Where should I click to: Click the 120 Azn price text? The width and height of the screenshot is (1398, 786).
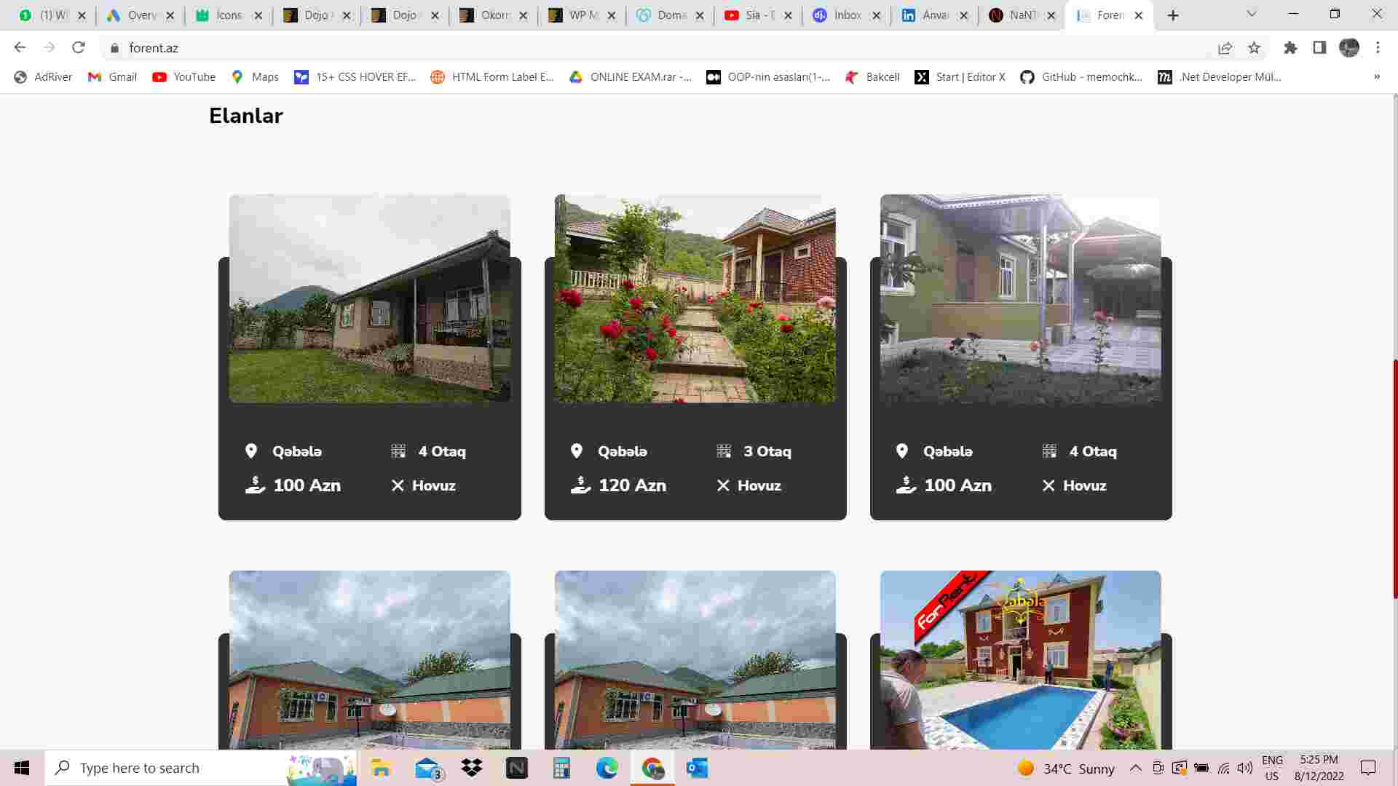pos(632,485)
